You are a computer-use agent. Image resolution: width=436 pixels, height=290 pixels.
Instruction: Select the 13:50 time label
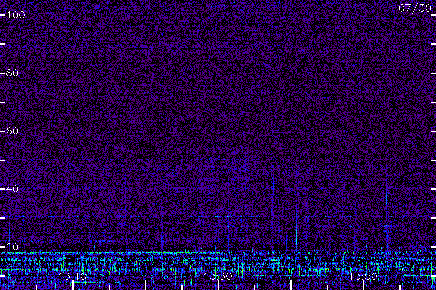pyautogui.click(x=363, y=276)
